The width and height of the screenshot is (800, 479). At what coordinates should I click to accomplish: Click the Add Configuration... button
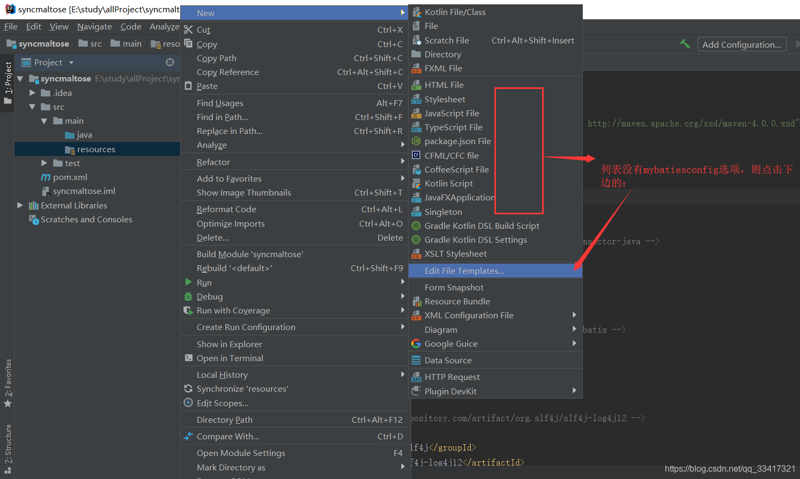click(x=742, y=44)
